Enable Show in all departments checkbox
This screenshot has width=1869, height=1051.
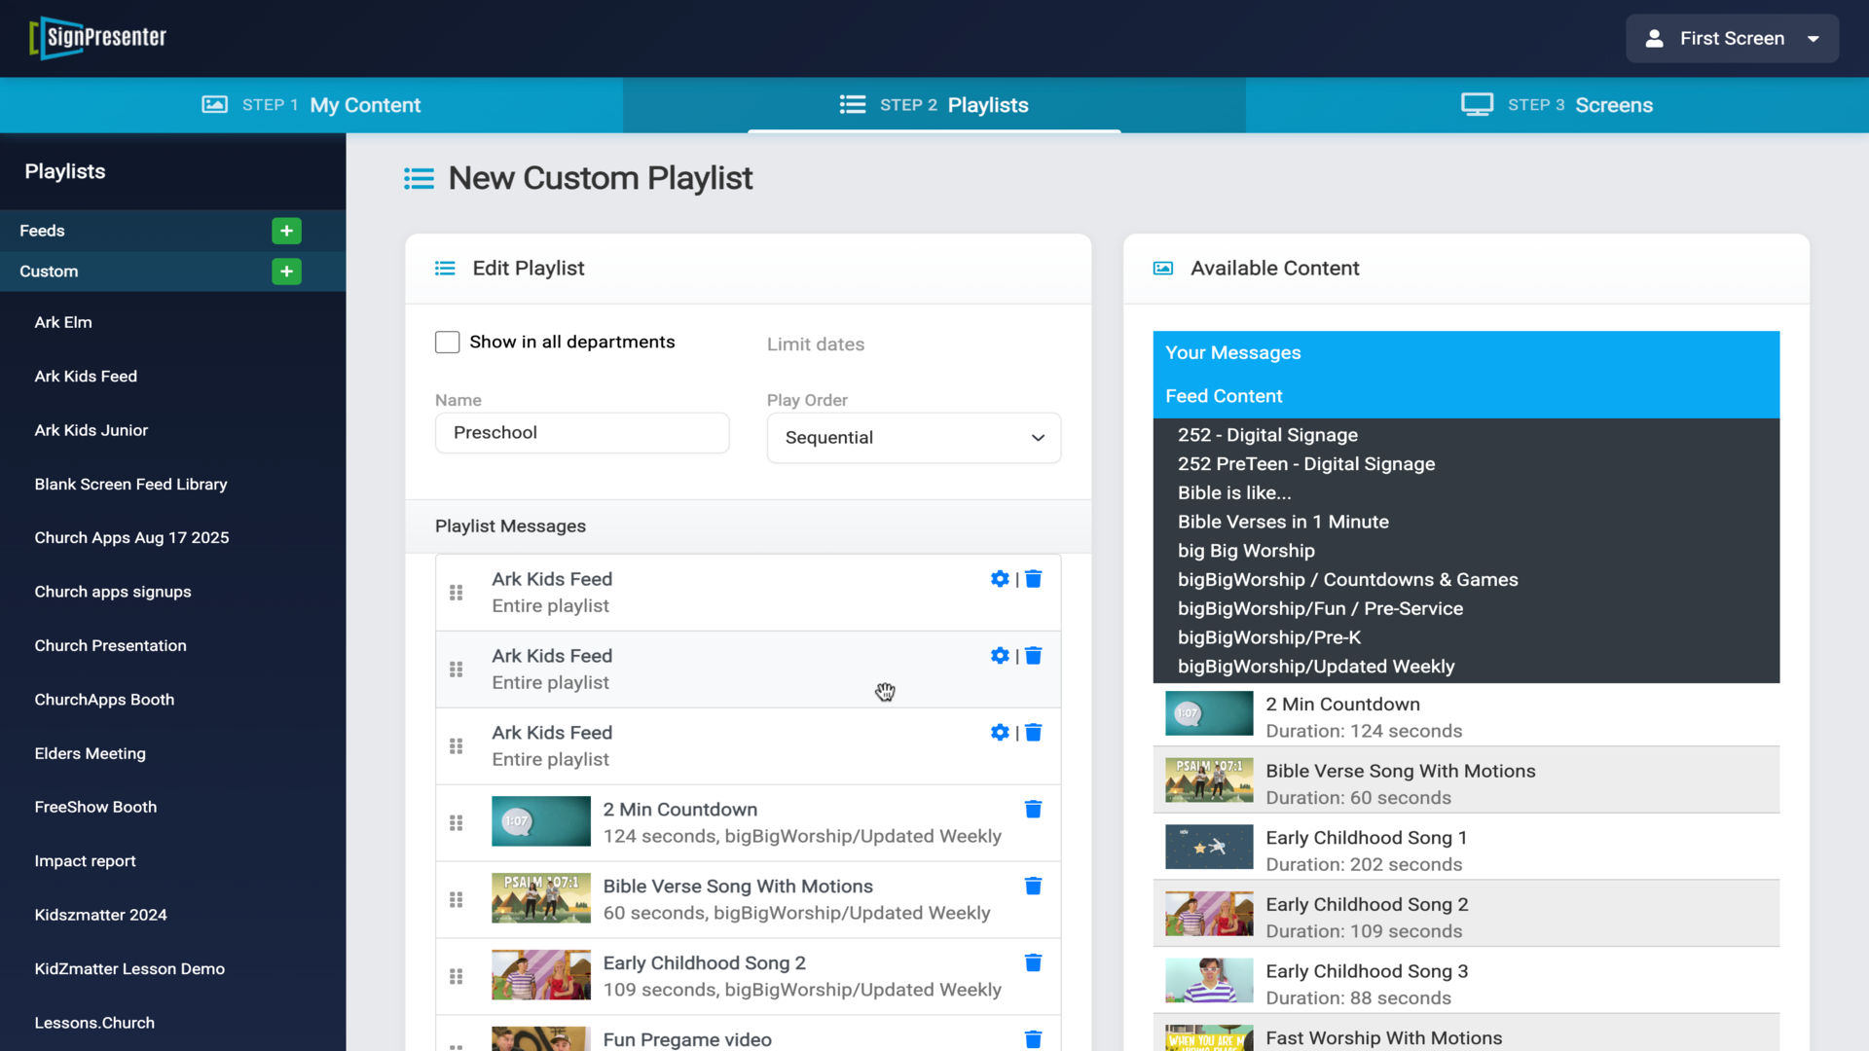447,343
